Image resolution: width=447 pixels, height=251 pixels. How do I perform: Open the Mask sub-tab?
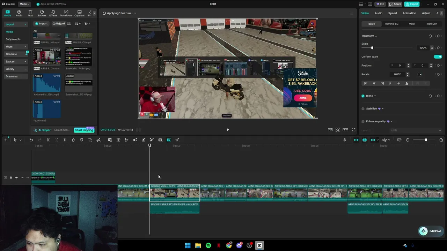(x=412, y=24)
